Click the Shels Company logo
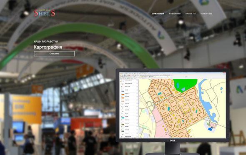Image resolution: width=246 pixels, height=155 pixels. click(44, 13)
